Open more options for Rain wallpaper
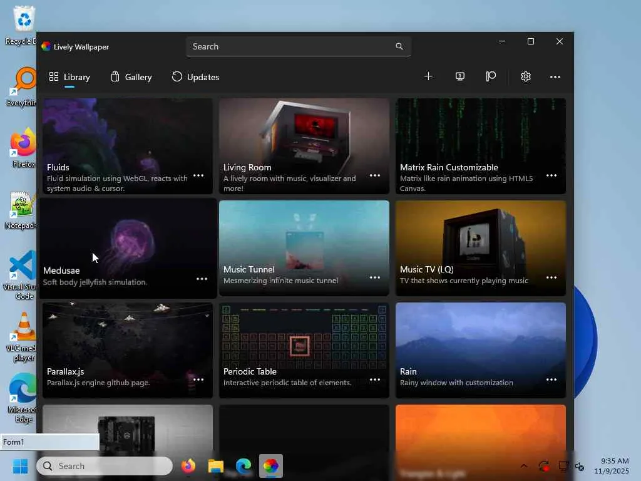This screenshot has height=481, width=641. (x=551, y=380)
